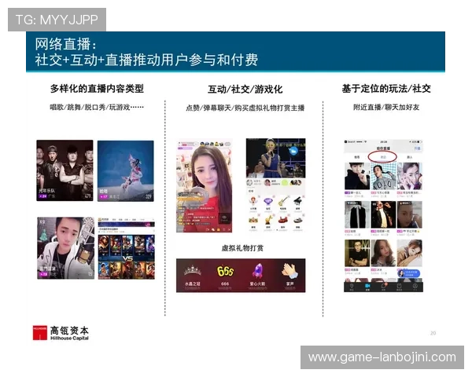Open the rock band livestream thumbnail
Screen dimensions: 472x377
point(65,170)
